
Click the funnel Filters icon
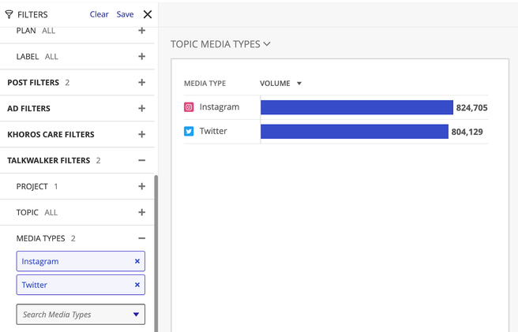click(9, 14)
